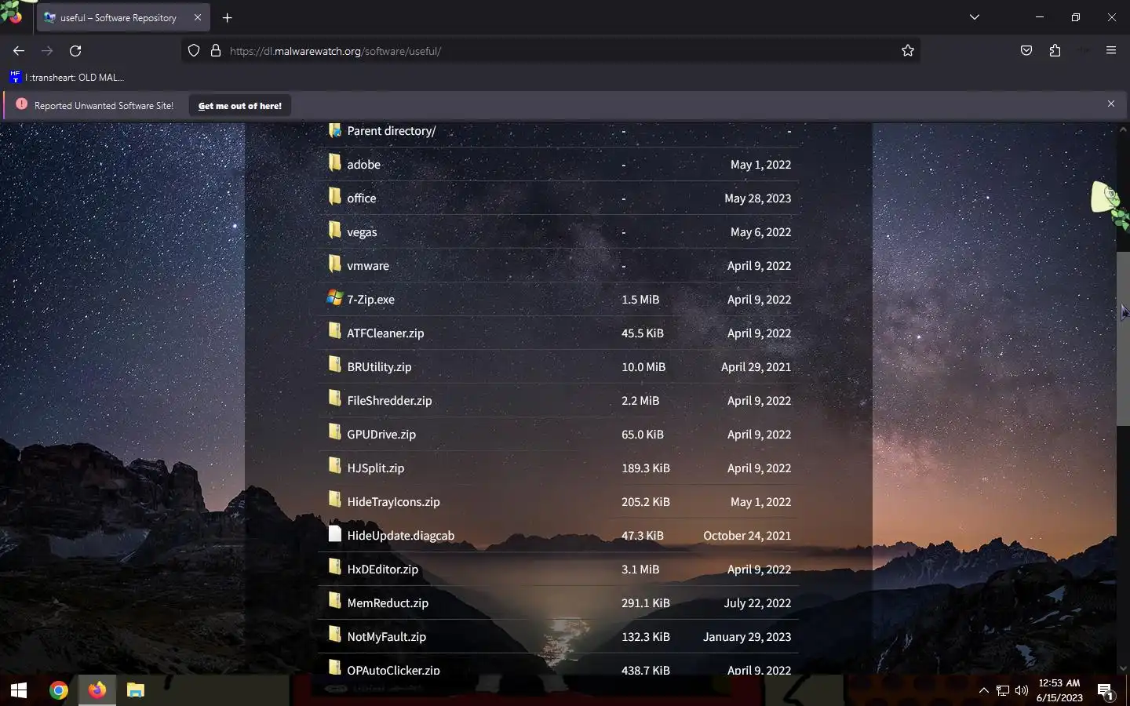The height and width of the screenshot is (706, 1130).
Task: Open the office folder link
Action: click(361, 198)
